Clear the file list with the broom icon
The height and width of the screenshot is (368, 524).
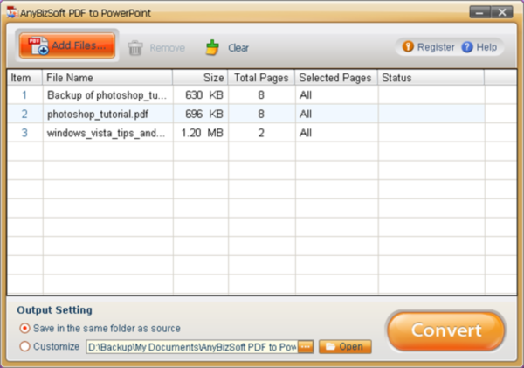pos(227,48)
